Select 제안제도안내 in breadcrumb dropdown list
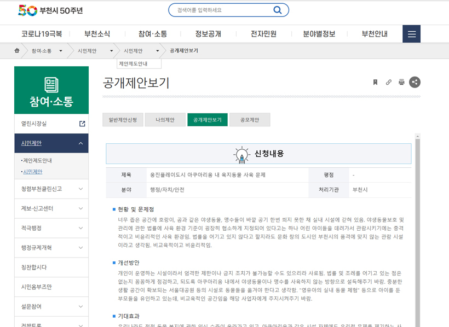 point(139,64)
